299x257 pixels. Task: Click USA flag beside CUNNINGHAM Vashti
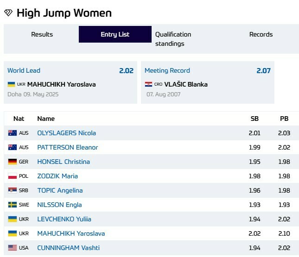(13, 248)
